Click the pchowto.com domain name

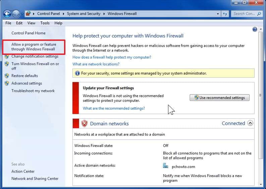tap(183, 167)
